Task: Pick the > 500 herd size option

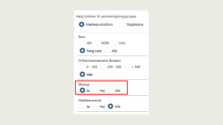Action: pyautogui.click(x=127, y=67)
